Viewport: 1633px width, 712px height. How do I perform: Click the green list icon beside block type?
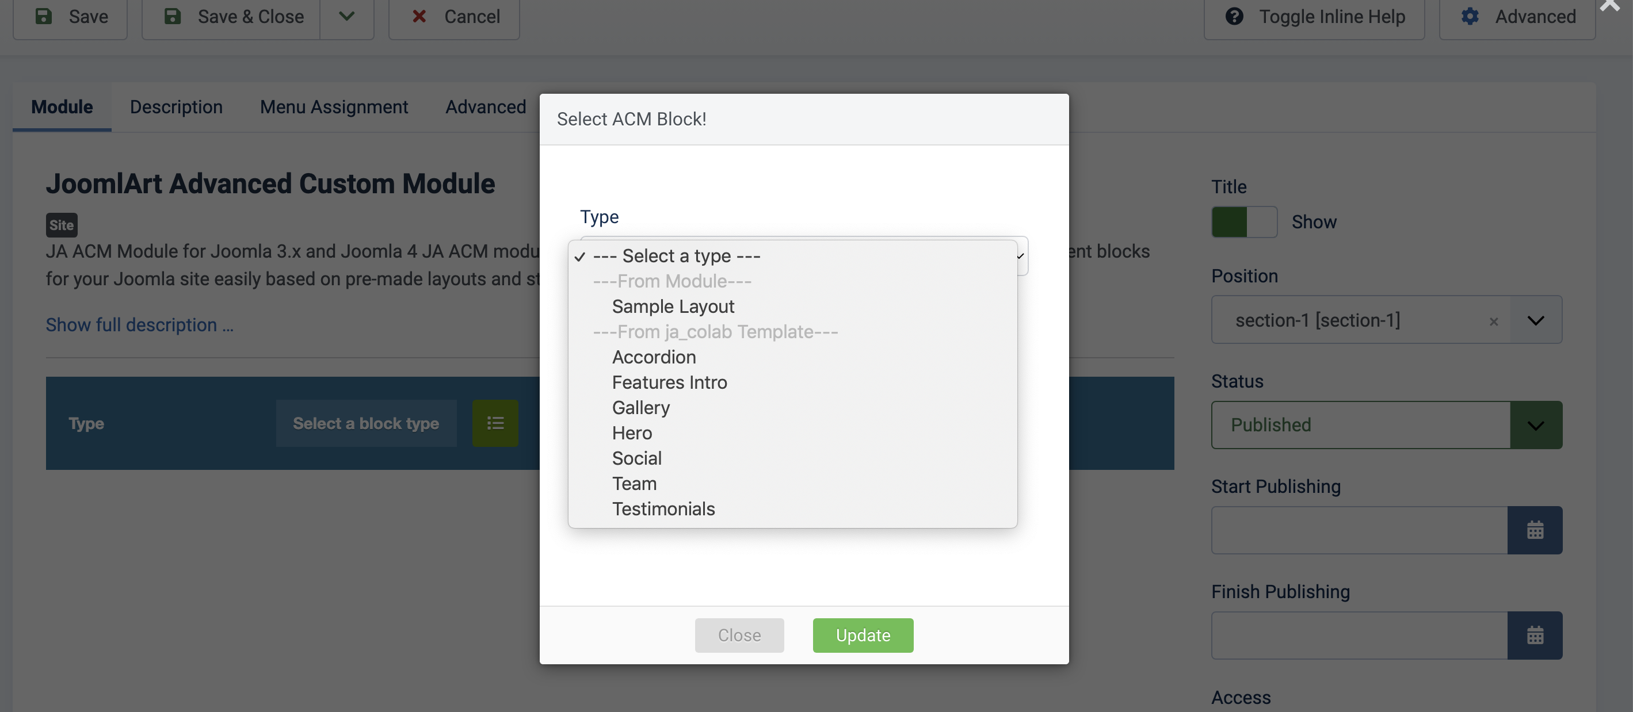click(x=495, y=423)
